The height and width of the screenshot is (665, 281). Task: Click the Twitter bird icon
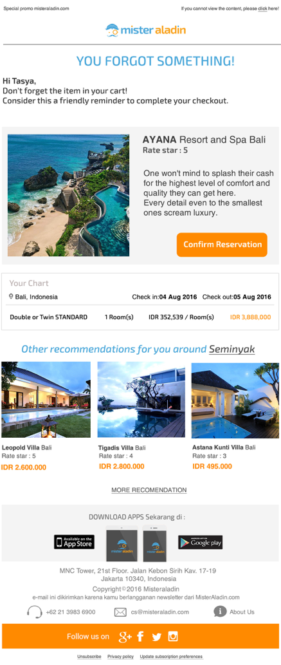pyautogui.click(x=157, y=637)
